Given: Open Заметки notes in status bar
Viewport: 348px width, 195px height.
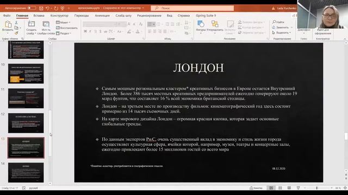Looking at the screenshot, I should tap(256, 188).
